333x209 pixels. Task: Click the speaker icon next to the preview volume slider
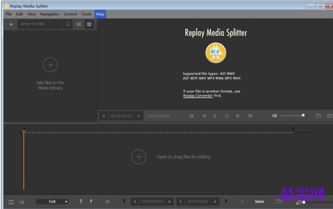(x=274, y=116)
